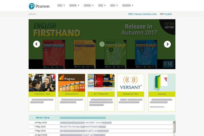Click the 14 May 2018 date text
The height and width of the screenshot is (136, 204).
pos(40,123)
